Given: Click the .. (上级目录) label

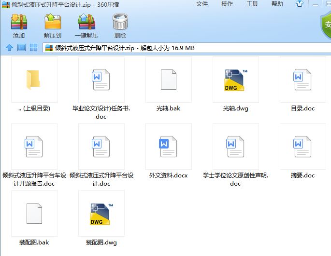Looking at the screenshot, I should (34, 108).
